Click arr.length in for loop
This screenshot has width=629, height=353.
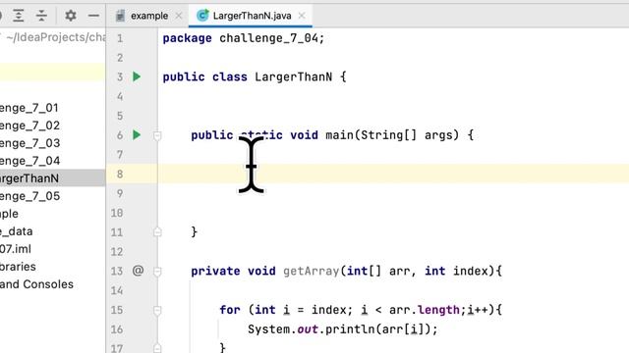(424, 310)
